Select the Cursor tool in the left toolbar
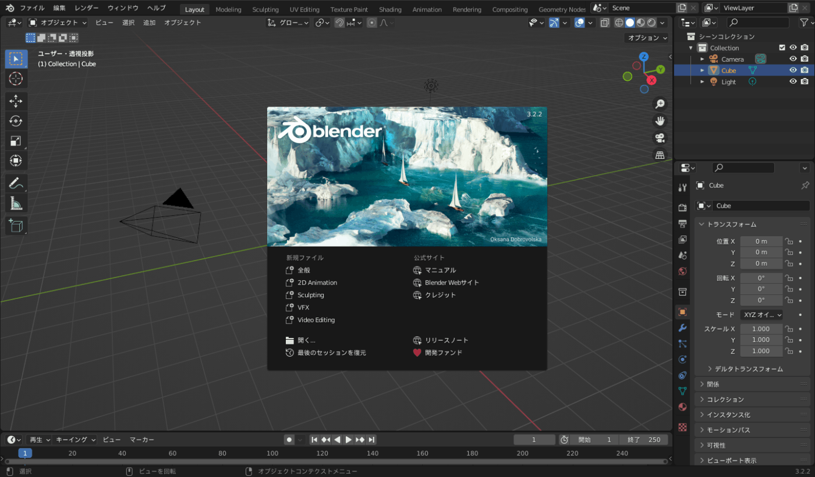Viewport: 815px width, 477px height. [x=16, y=79]
